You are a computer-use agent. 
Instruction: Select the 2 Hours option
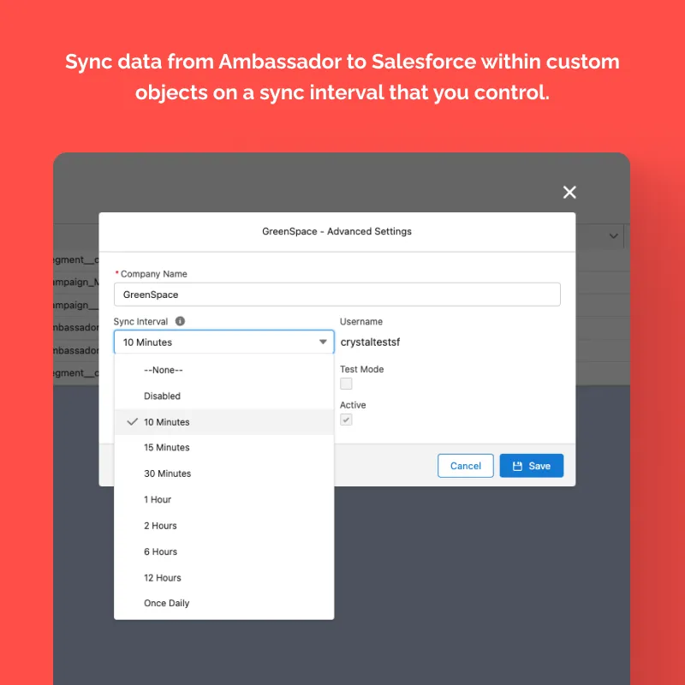pos(223,526)
